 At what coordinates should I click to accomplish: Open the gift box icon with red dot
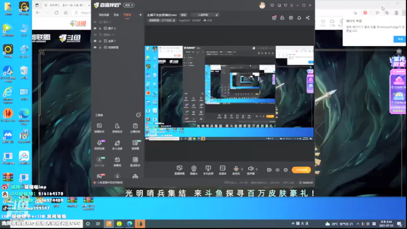(274, 18)
